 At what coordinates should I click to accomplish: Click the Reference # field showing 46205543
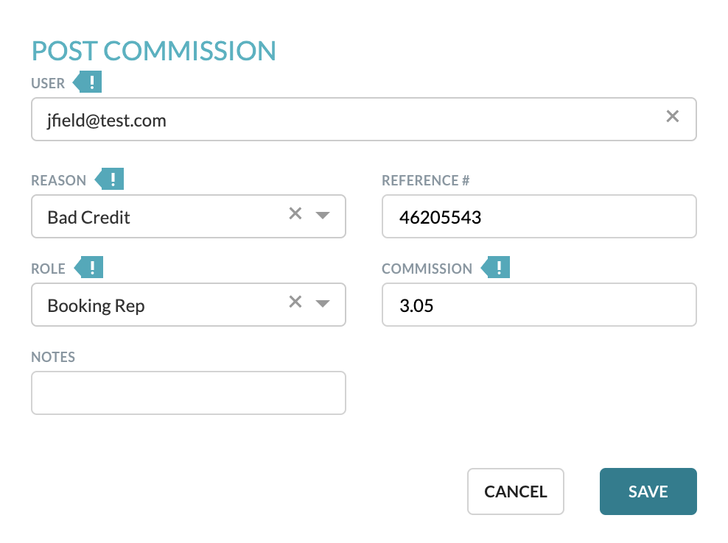pyautogui.click(x=539, y=216)
